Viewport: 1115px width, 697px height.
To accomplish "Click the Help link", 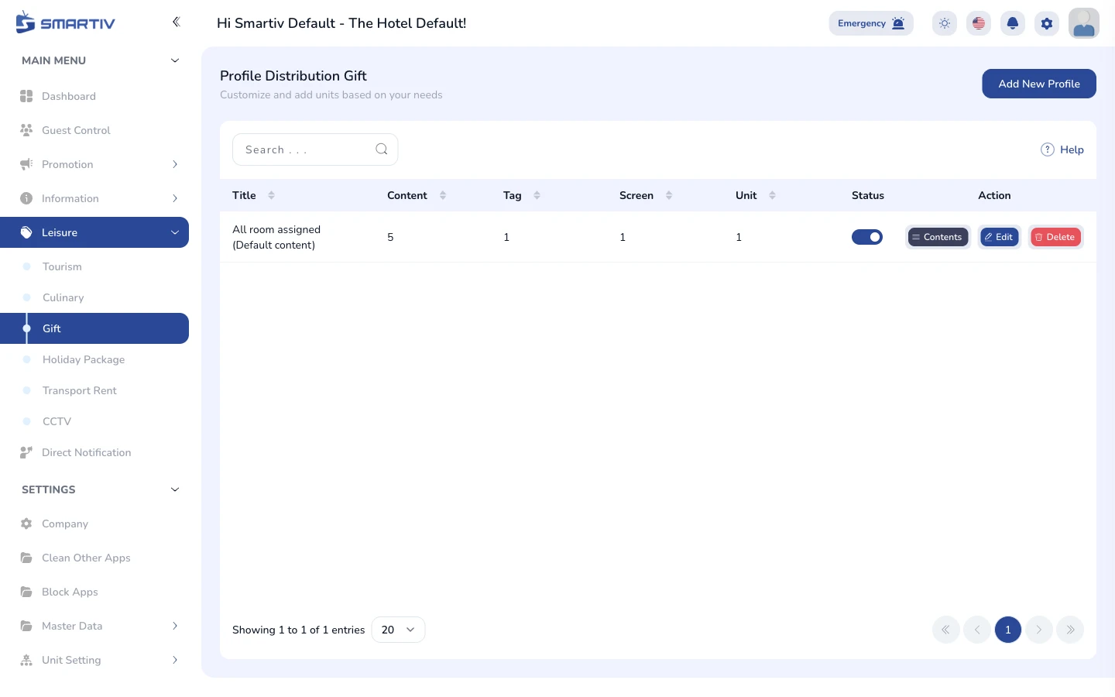I will (1062, 149).
